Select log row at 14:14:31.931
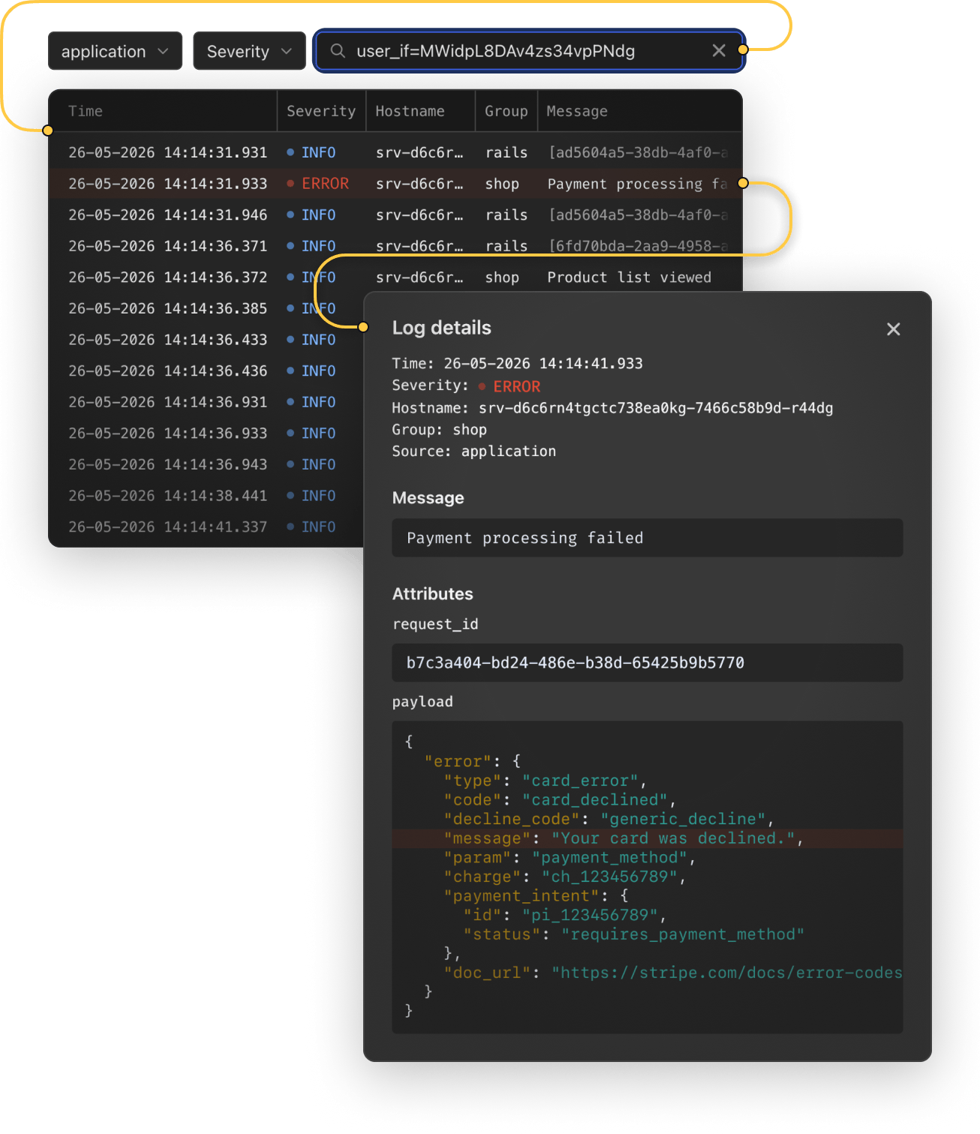Viewport: 980px width, 1134px height. (x=395, y=152)
